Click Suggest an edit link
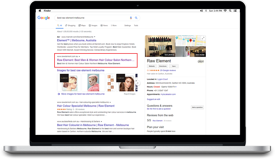 pyautogui.click(x=153, y=99)
